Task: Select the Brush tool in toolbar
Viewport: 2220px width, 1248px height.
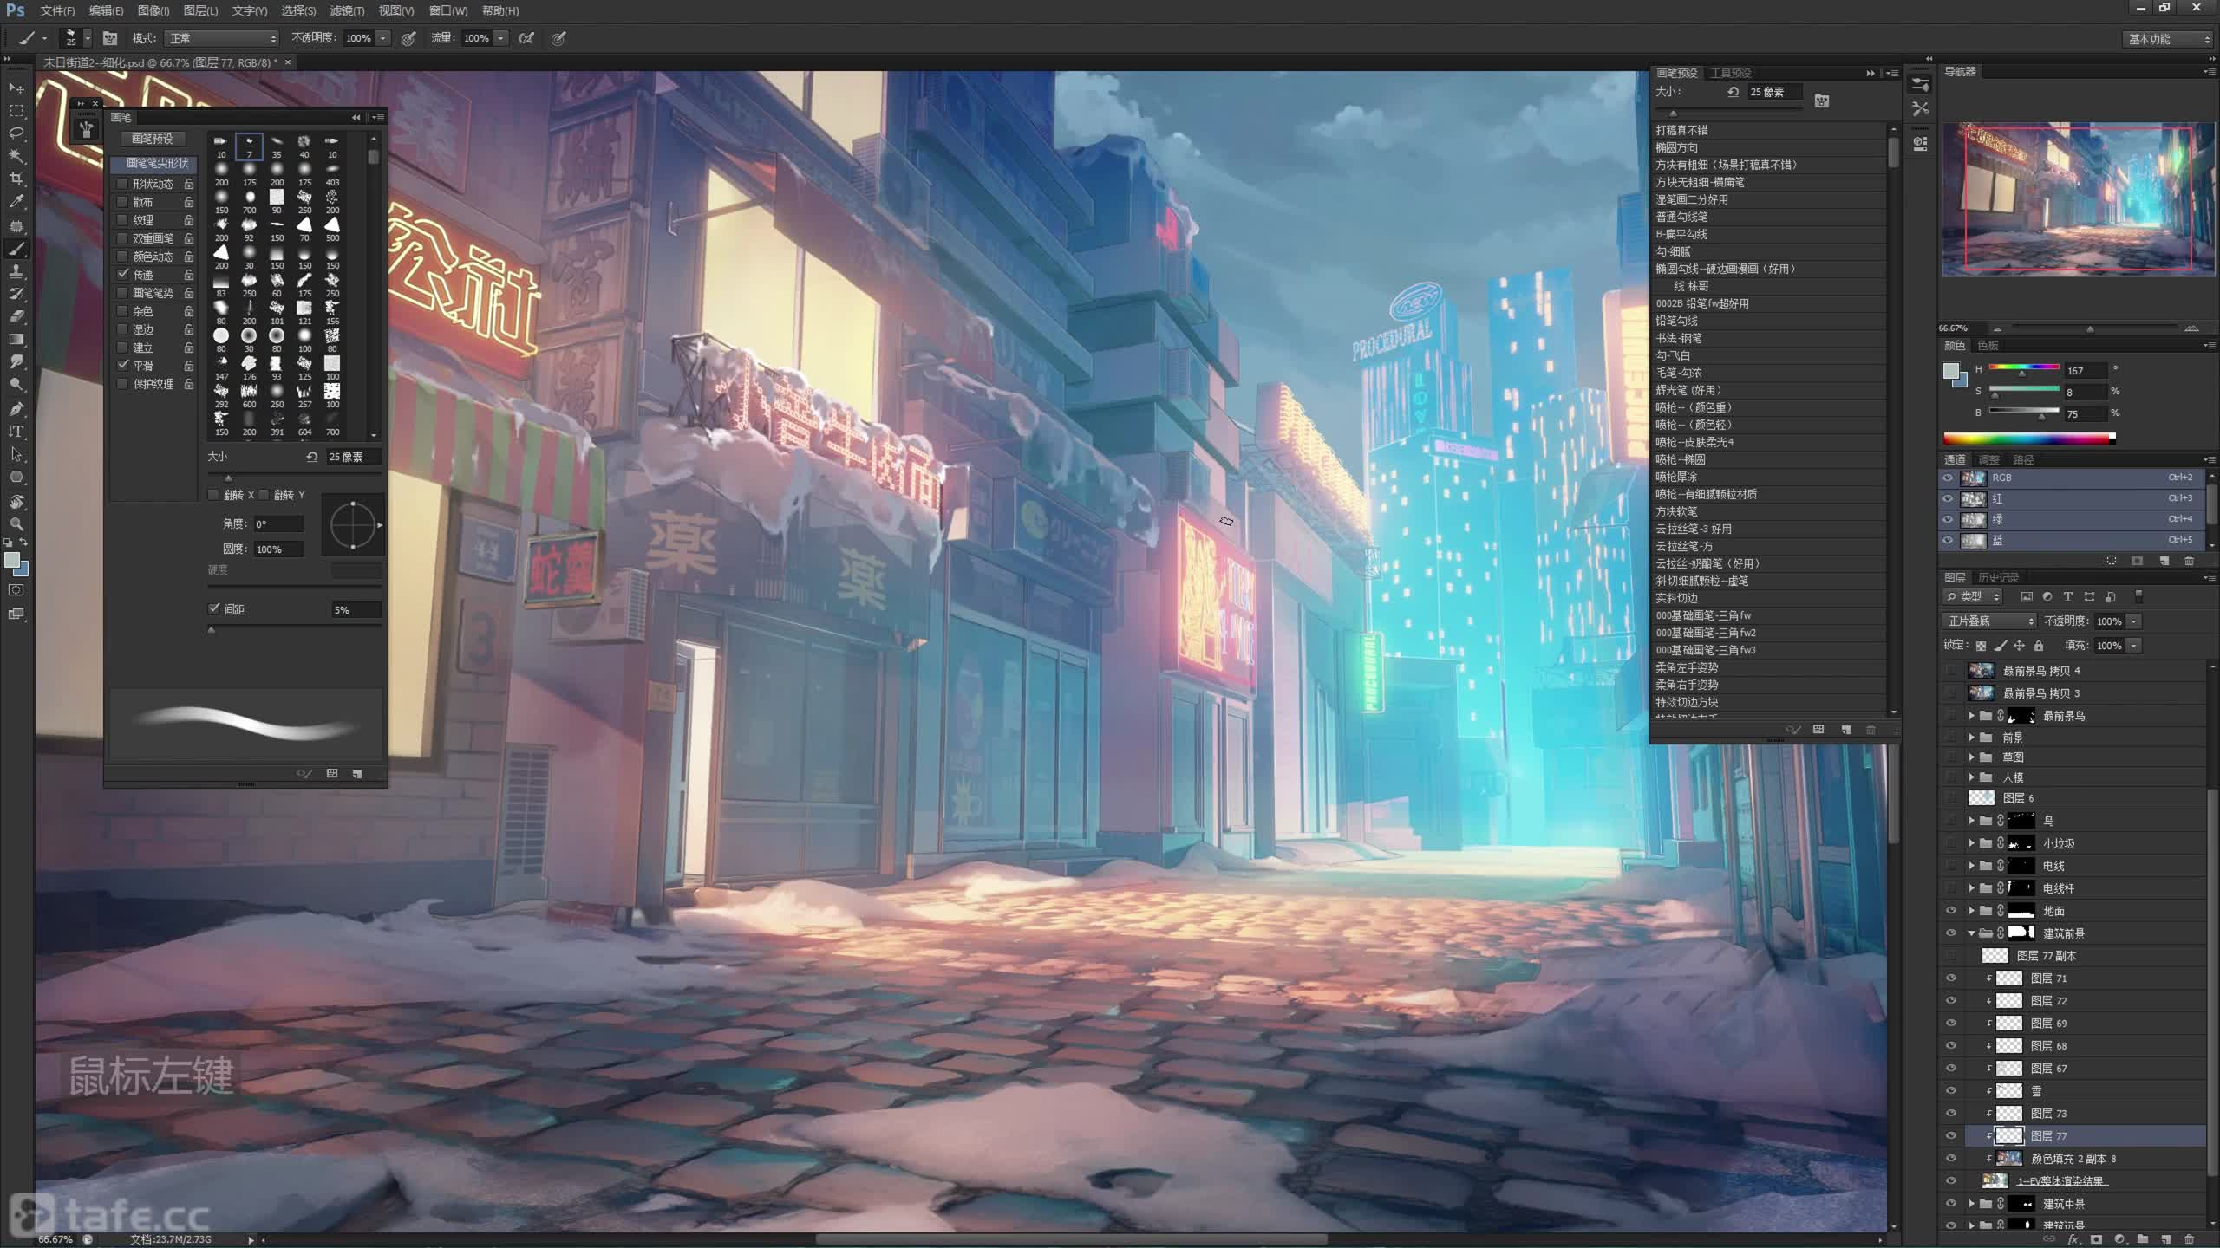Action: [16, 250]
